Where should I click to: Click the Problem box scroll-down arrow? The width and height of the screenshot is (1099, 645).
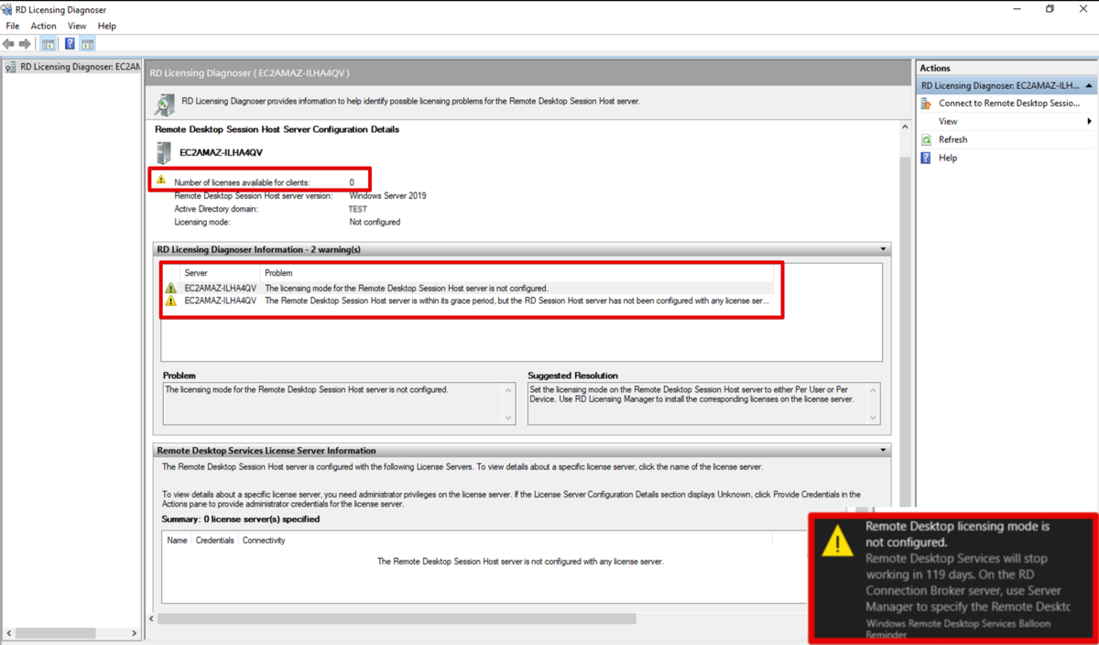(509, 419)
